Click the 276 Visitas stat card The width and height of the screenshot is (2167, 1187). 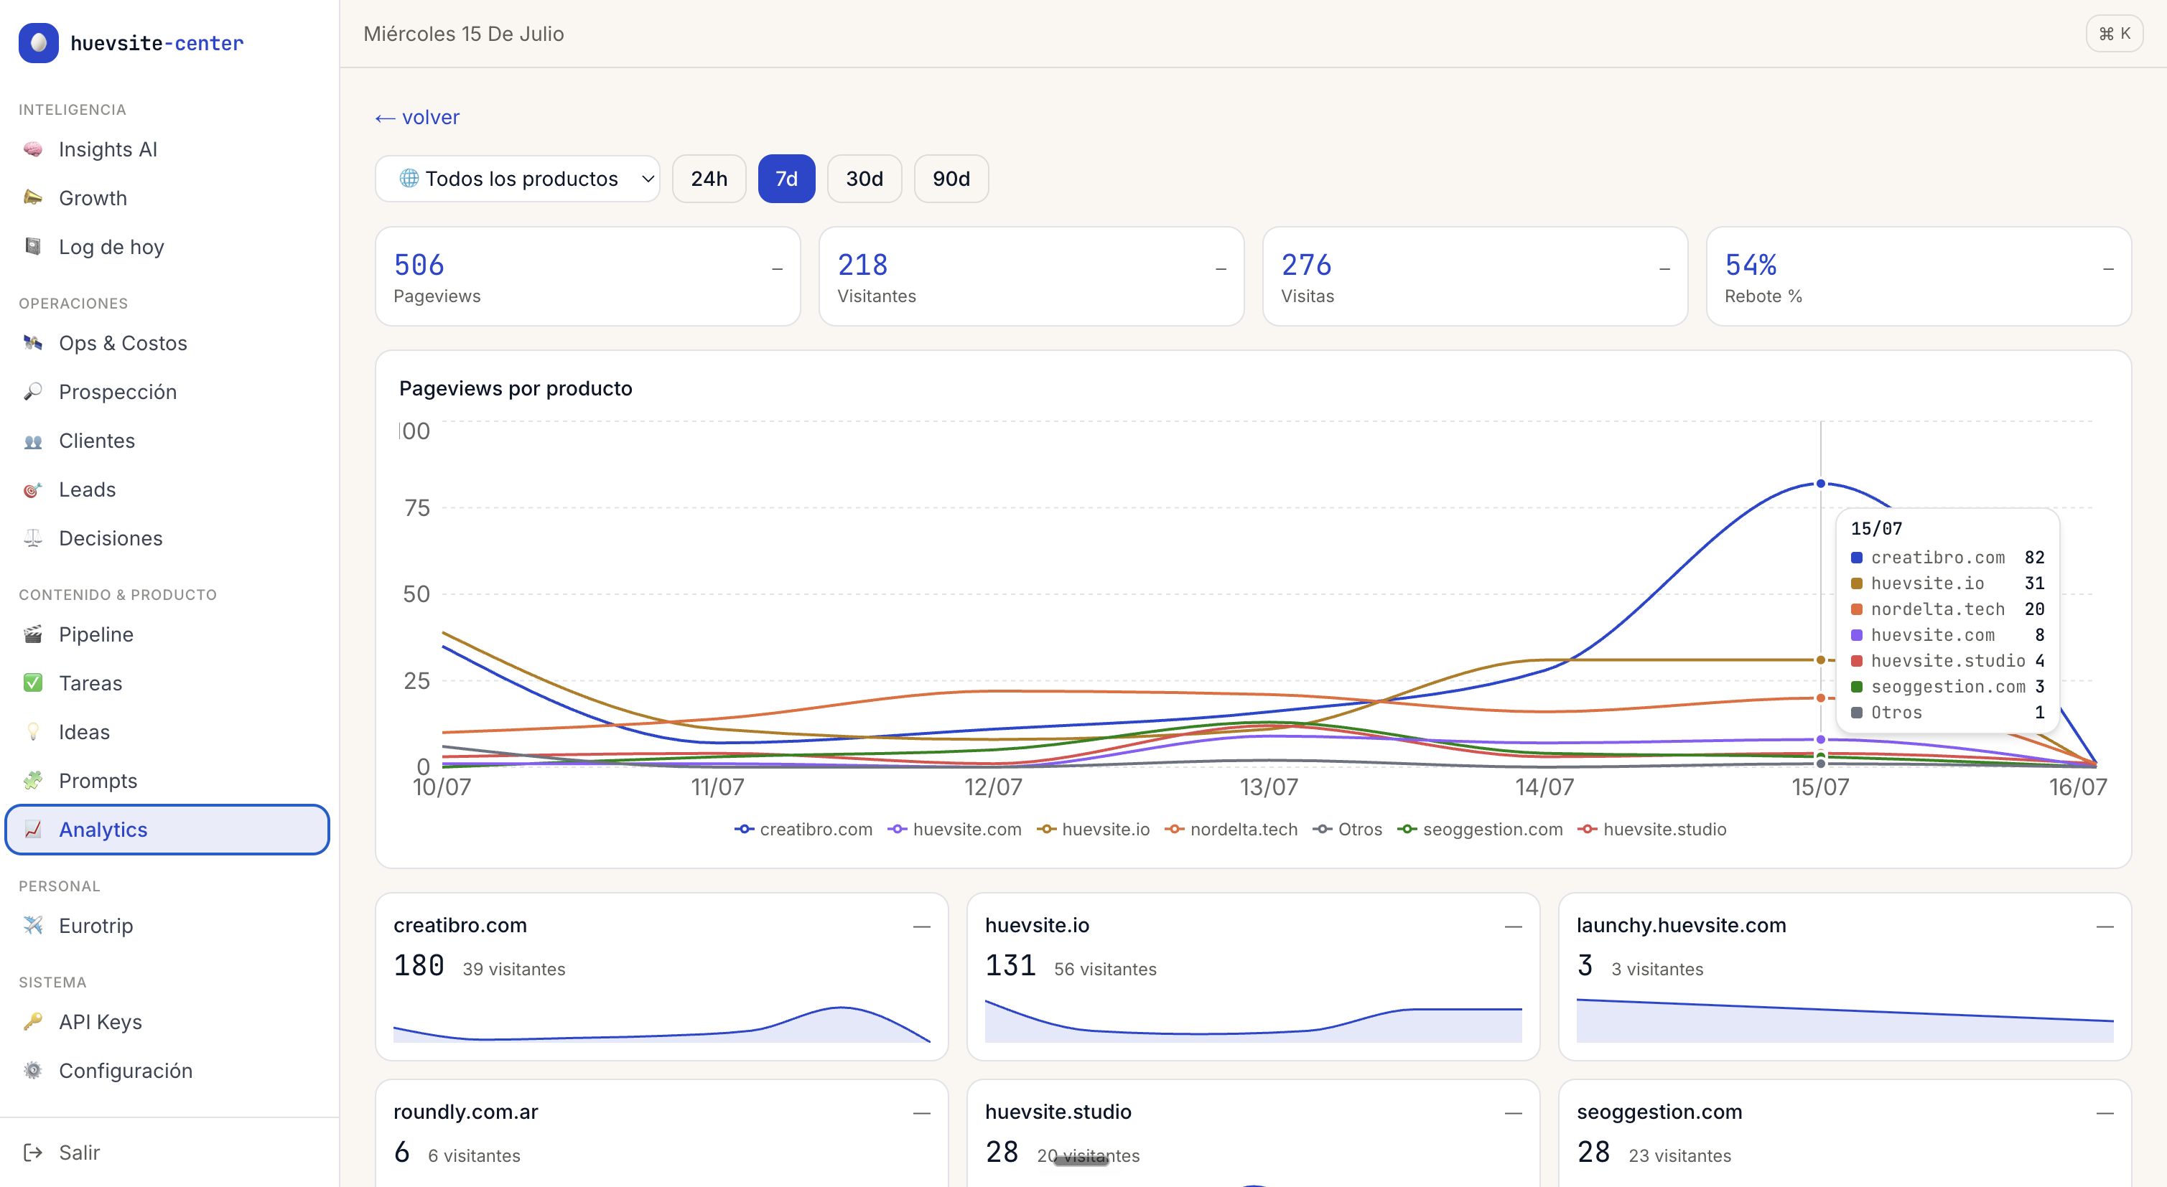click(x=1476, y=276)
